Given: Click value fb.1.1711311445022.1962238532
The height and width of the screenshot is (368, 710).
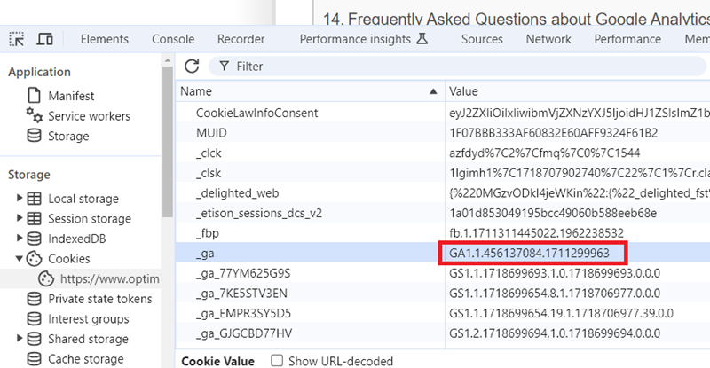Looking at the screenshot, I should pyautogui.click(x=537, y=233).
